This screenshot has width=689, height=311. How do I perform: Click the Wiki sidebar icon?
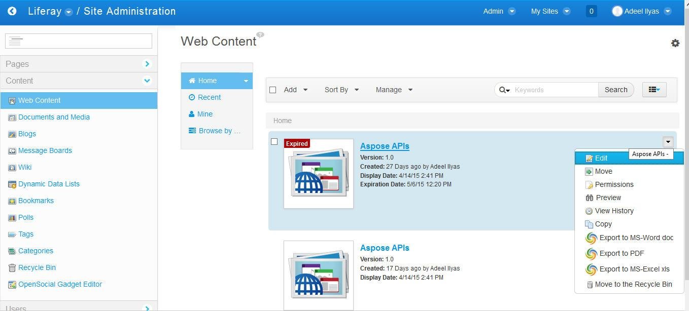[x=12, y=168]
